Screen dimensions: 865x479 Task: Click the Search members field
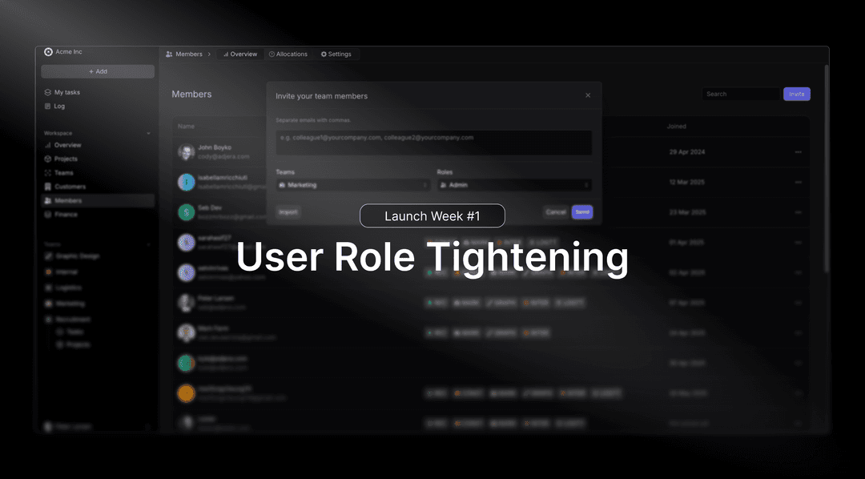(740, 95)
